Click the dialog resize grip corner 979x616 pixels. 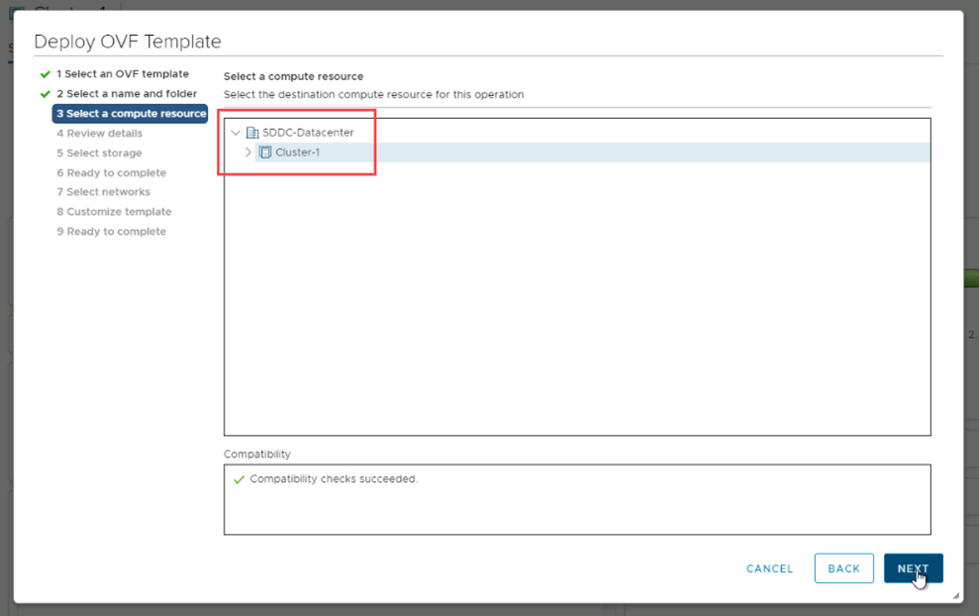point(955,595)
